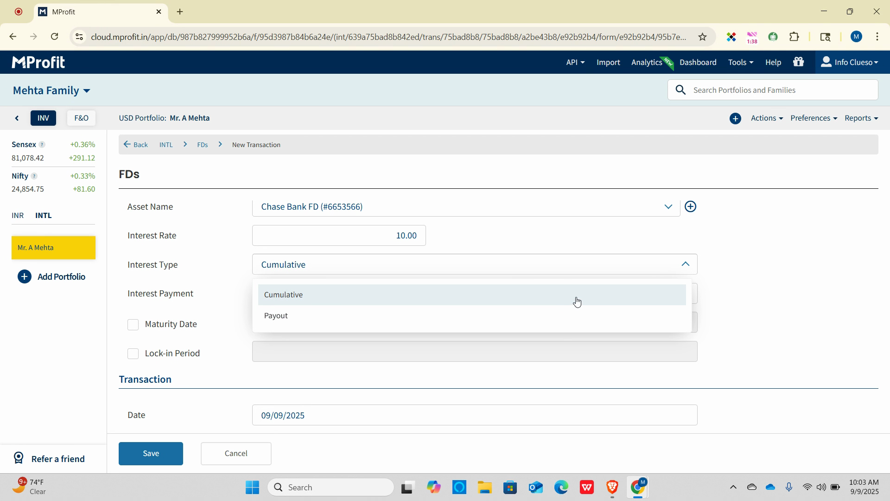Click the Refer a friend badge icon
The width and height of the screenshot is (890, 501).
pyautogui.click(x=19, y=458)
